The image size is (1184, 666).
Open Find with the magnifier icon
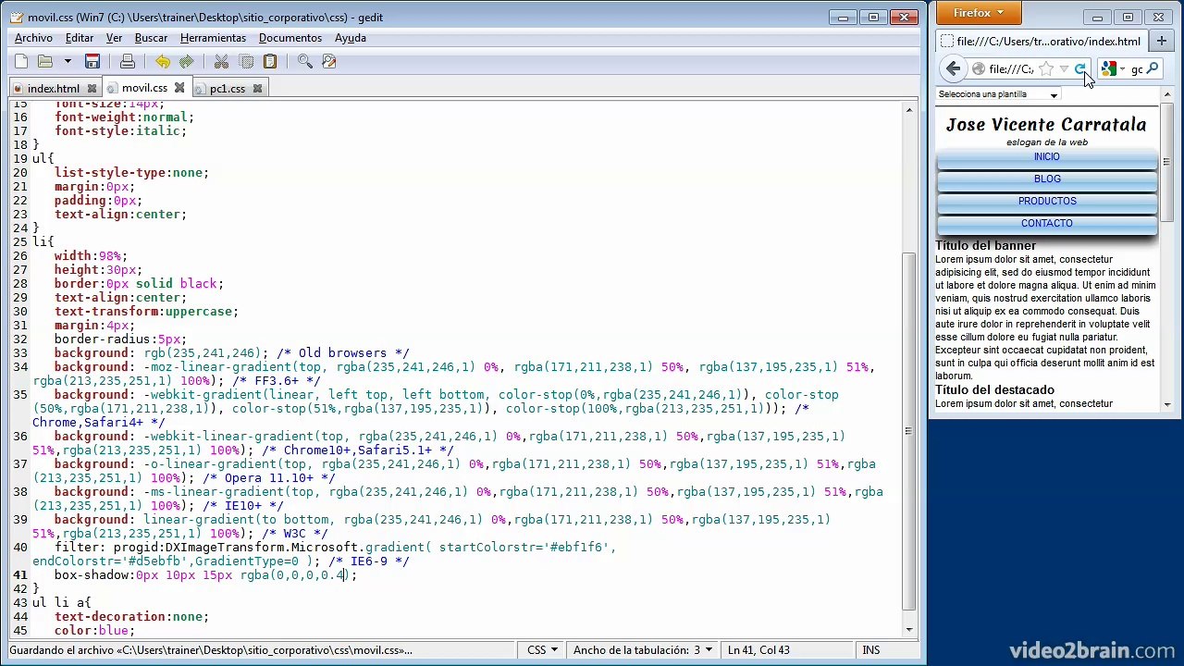pyautogui.click(x=305, y=62)
